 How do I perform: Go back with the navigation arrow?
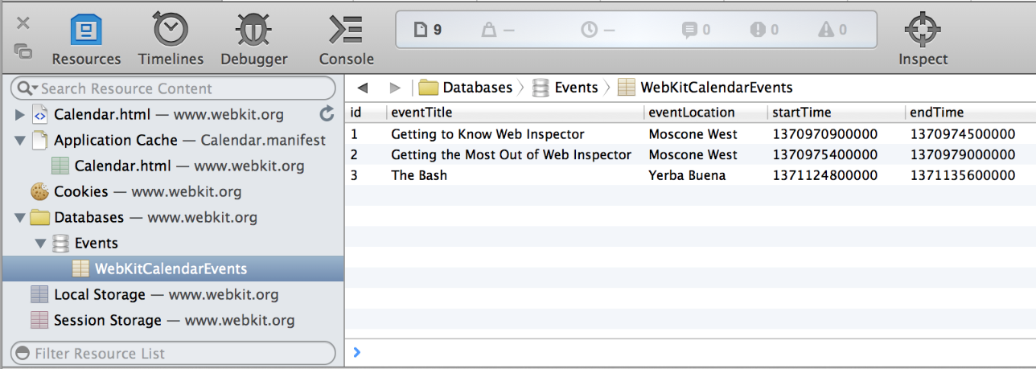tap(363, 88)
